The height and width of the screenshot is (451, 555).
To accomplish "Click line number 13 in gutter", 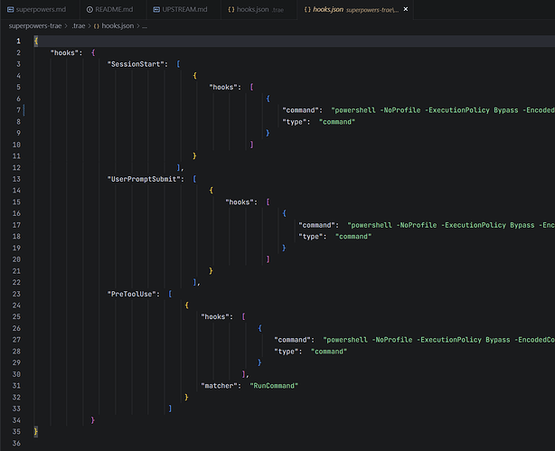I will [16, 179].
